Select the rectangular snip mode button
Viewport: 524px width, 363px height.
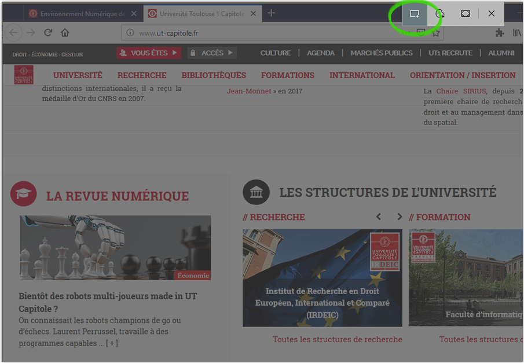[415, 14]
